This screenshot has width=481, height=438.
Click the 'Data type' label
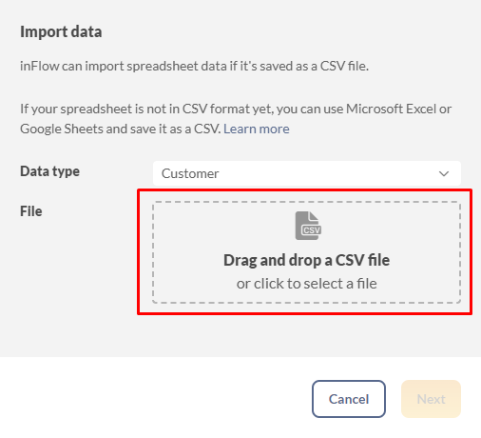tap(49, 171)
